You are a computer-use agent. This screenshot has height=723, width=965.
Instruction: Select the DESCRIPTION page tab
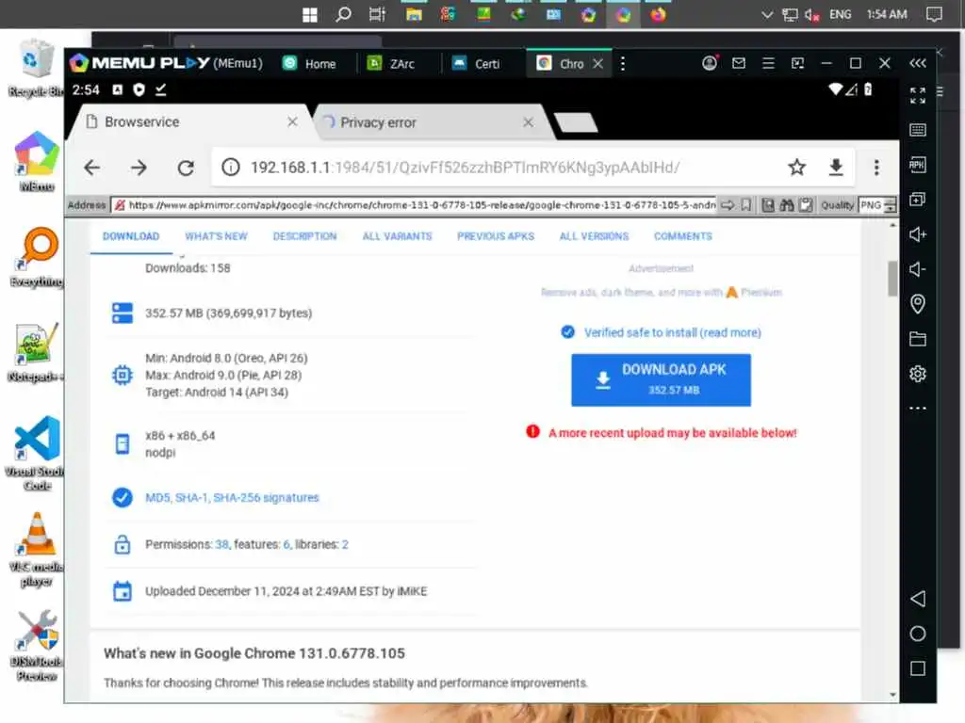304,236
